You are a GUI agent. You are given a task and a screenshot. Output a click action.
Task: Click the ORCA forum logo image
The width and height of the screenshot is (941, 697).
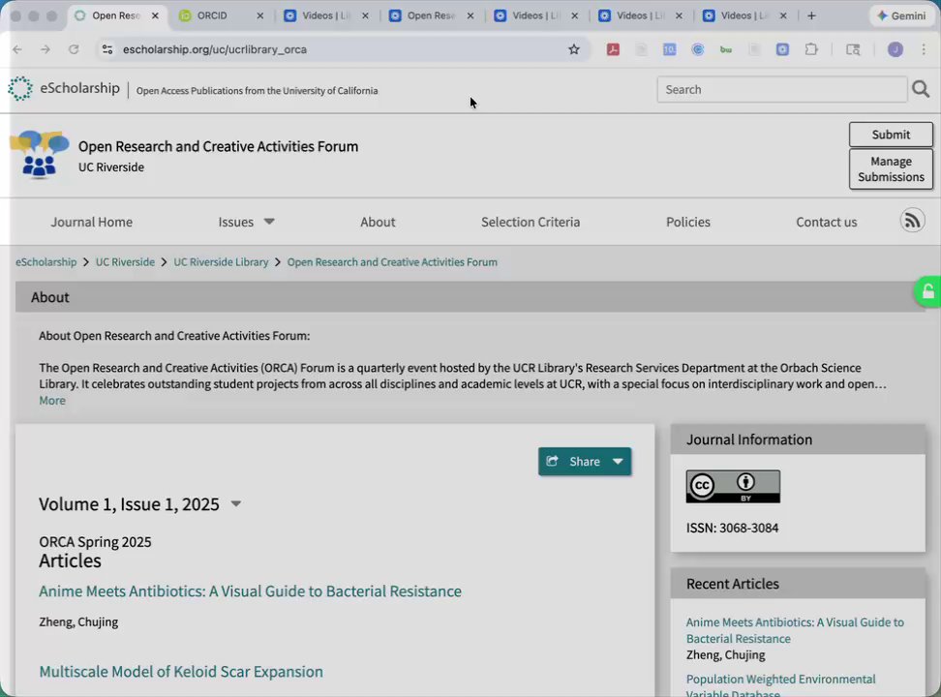(40, 154)
